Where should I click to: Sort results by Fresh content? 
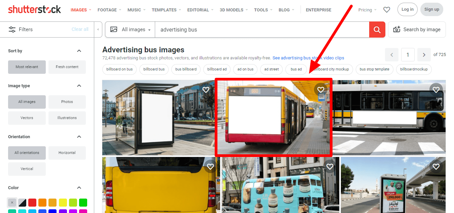point(67,67)
